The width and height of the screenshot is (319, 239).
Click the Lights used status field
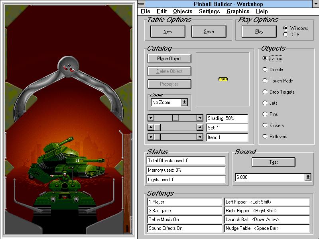click(x=186, y=180)
